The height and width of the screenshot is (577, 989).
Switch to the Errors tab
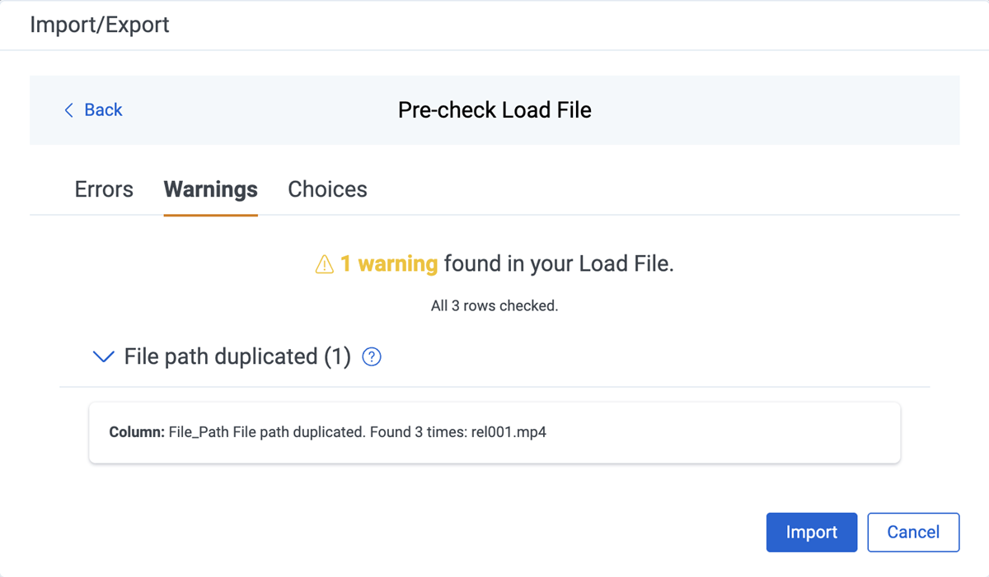(x=103, y=189)
